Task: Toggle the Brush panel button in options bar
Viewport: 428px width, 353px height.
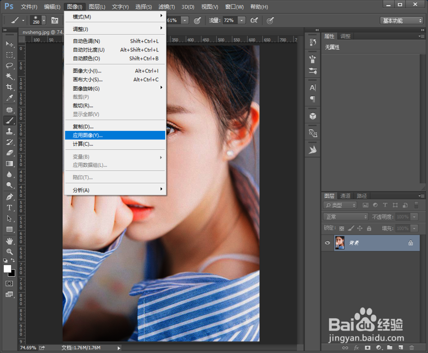Action: 55,20
